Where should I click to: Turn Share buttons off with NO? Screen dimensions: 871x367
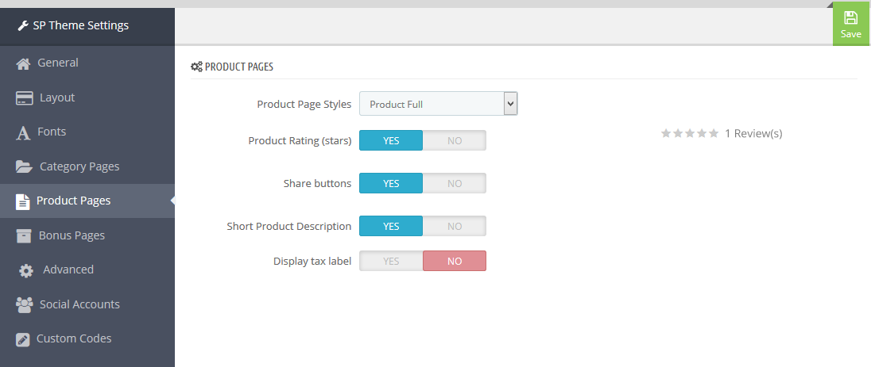pos(455,183)
